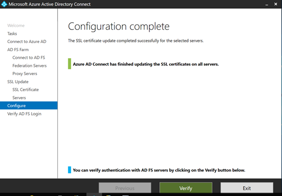Open the SSL Update step
Screen dimensions: 282x196
[18, 82]
